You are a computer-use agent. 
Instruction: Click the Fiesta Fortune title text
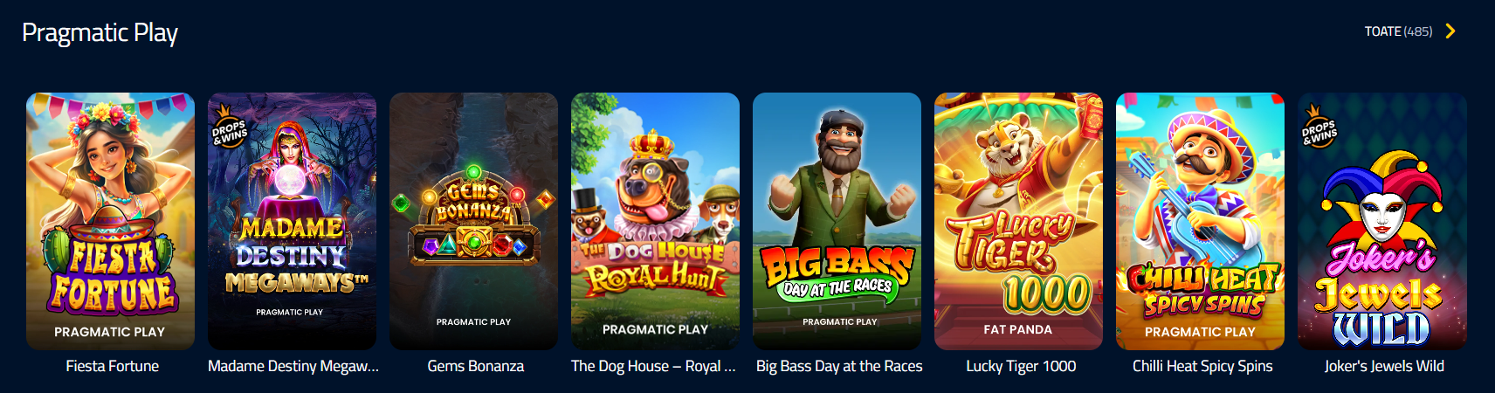pos(113,366)
